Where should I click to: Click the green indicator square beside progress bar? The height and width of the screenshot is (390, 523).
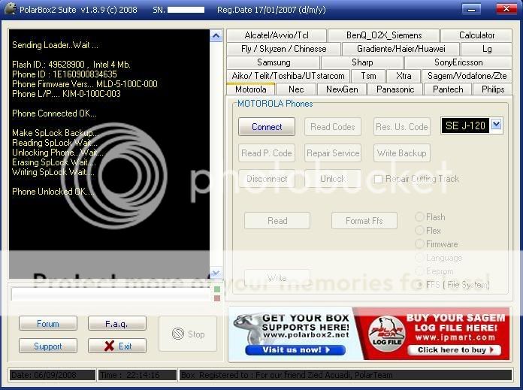[x=217, y=289]
